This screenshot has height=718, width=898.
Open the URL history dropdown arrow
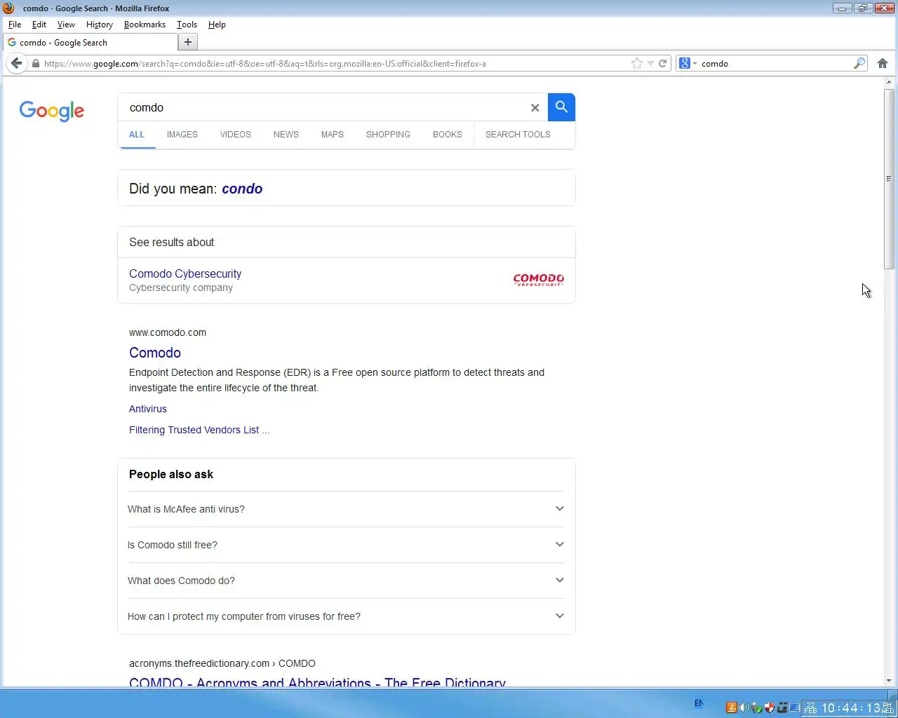pos(650,63)
